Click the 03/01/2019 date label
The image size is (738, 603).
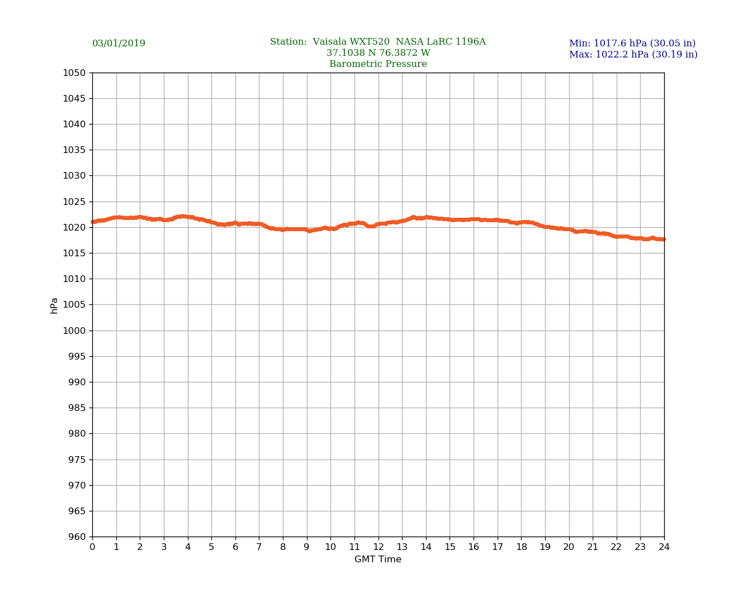point(119,44)
